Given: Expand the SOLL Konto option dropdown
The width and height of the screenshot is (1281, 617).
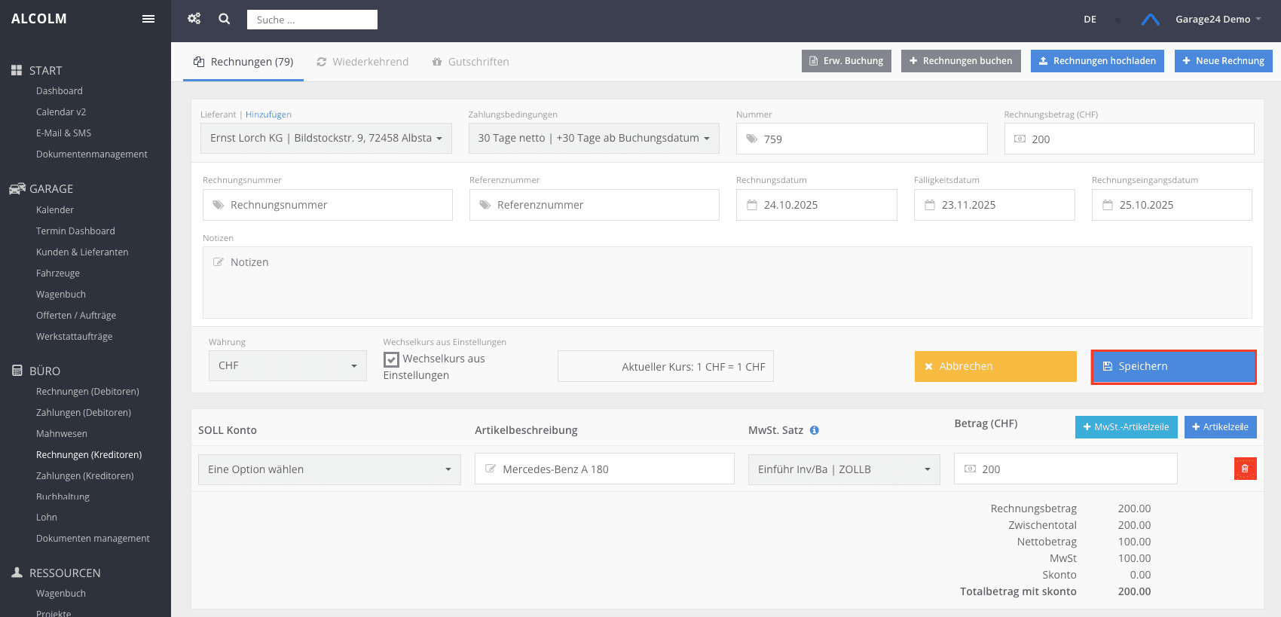Looking at the screenshot, I should pyautogui.click(x=329, y=469).
